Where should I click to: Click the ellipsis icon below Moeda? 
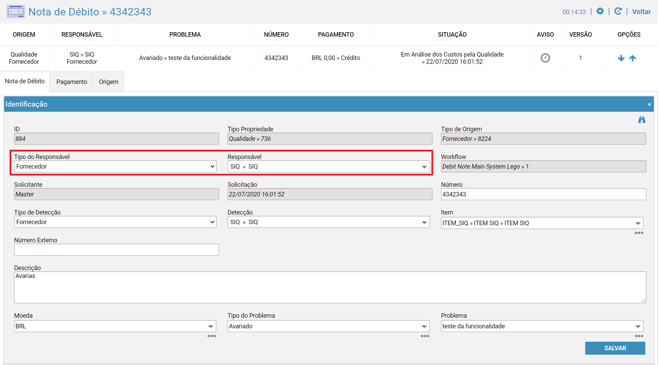point(211,336)
